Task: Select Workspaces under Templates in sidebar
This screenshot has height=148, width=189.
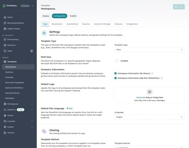Action: (x=18, y=67)
